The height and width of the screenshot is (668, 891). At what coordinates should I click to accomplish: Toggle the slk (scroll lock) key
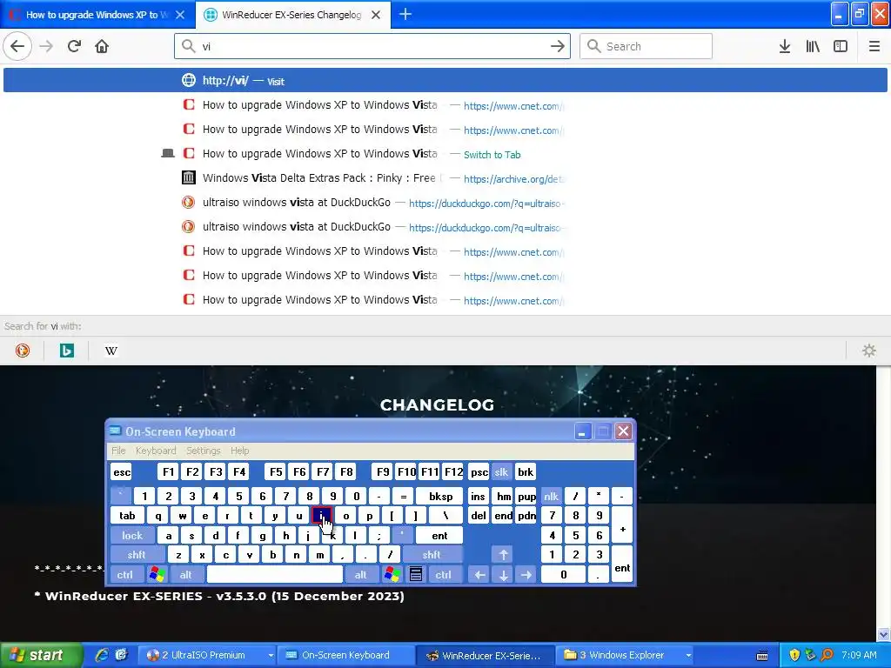click(x=501, y=472)
